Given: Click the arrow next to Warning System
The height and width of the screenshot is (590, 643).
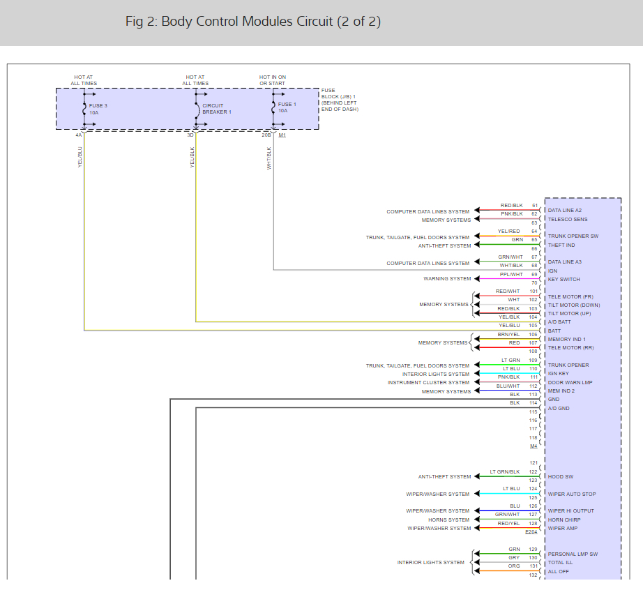Looking at the screenshot, I should click(x=477, y=279).
